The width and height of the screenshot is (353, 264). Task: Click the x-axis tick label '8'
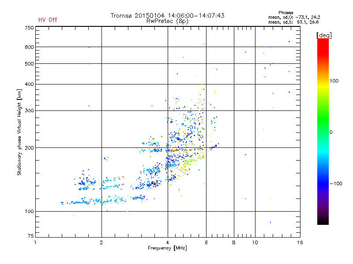[x=234, y=242]
